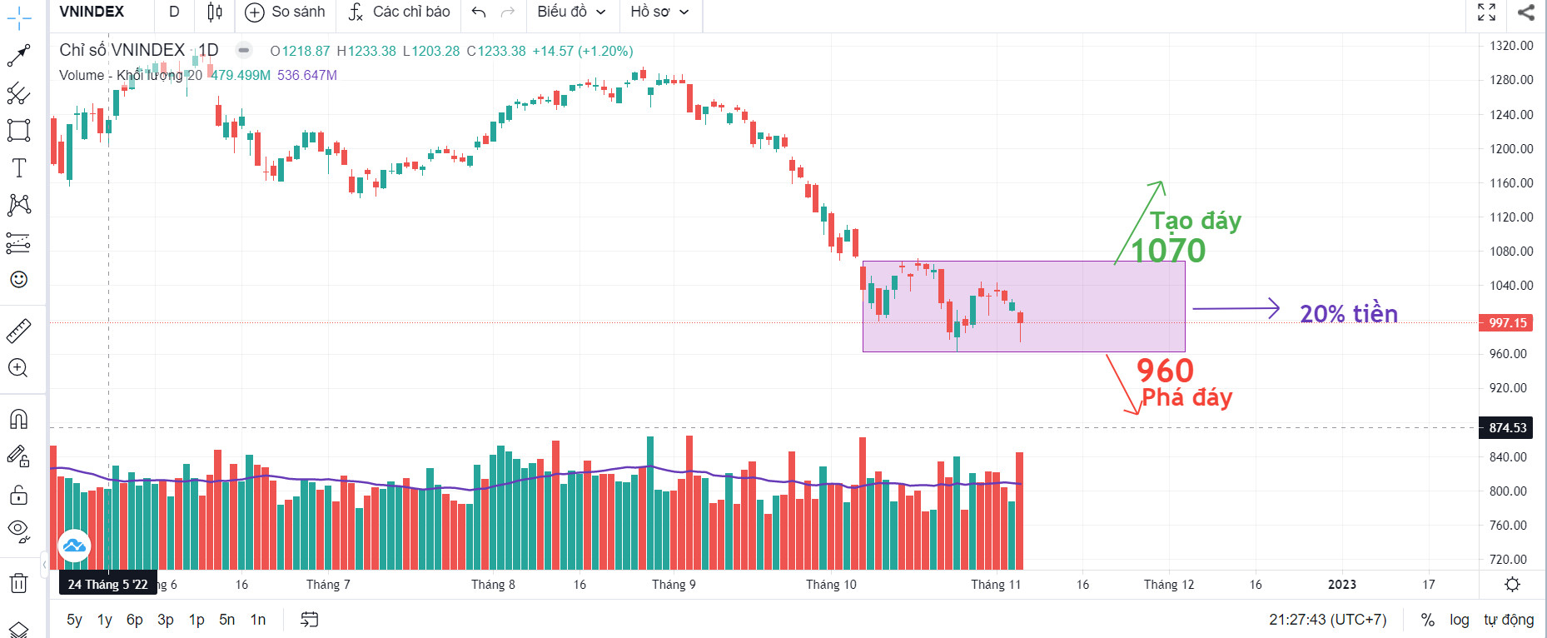Image resolution: width=1547 pixels, height=638 pixels.
Task: Toggle the magnet mode icon
Action: (18, 419)
